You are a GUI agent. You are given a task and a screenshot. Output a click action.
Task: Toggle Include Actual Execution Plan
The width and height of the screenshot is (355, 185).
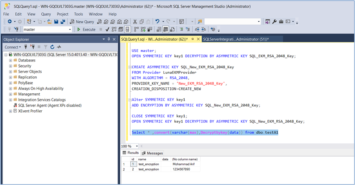pos(136,29)
